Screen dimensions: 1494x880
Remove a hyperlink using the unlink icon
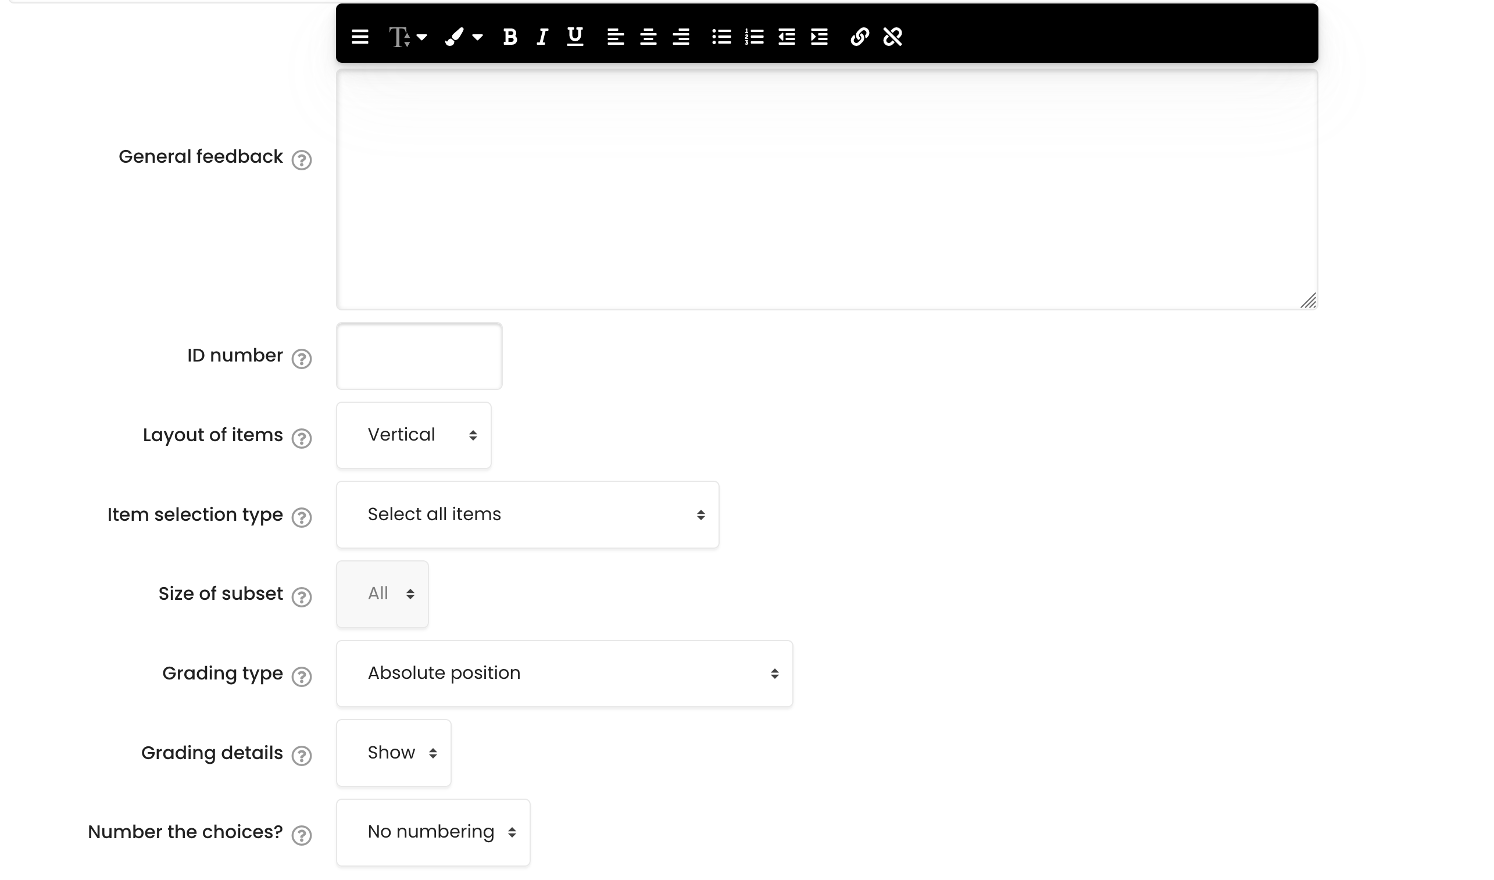point(892,37)
